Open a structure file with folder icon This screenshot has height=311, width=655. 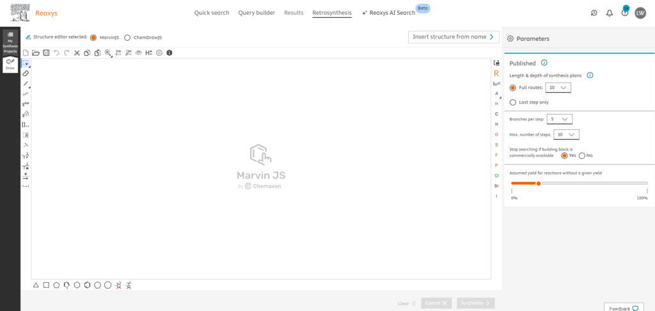(x=35, y=53)
